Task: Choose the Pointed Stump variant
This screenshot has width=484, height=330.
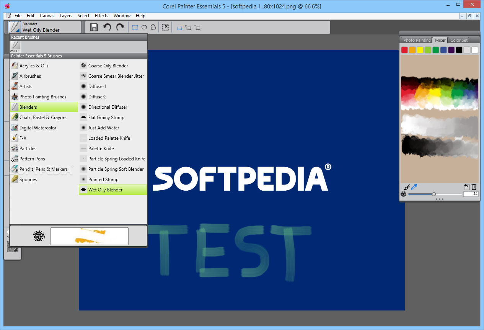Action: (112, 180)
